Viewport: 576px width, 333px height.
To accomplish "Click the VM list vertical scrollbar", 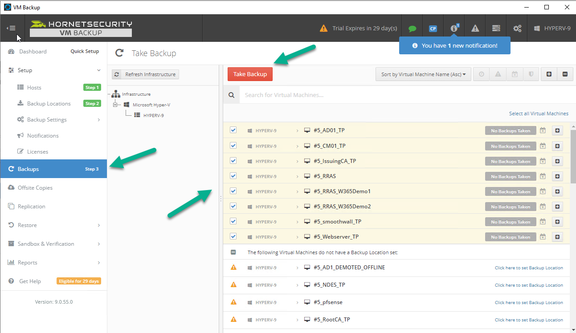I will (573, 157).
